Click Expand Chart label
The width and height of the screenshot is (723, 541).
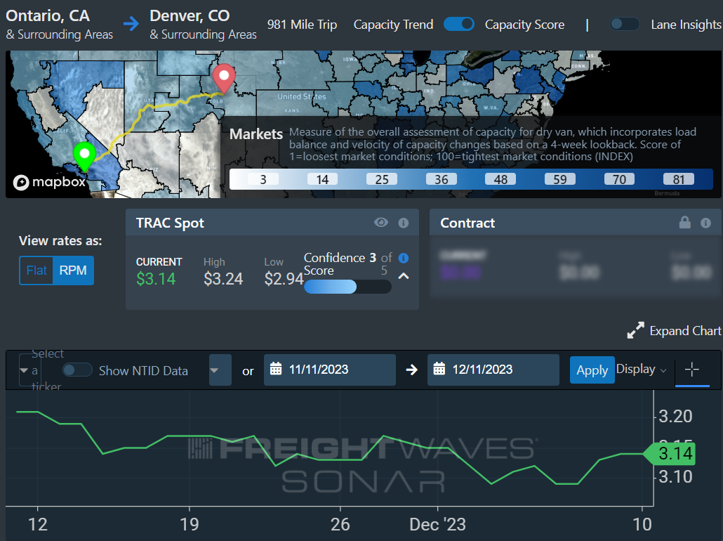coord(685,331)
